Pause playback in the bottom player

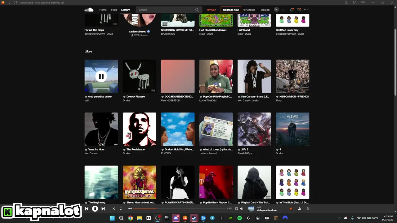click(95, 209)
